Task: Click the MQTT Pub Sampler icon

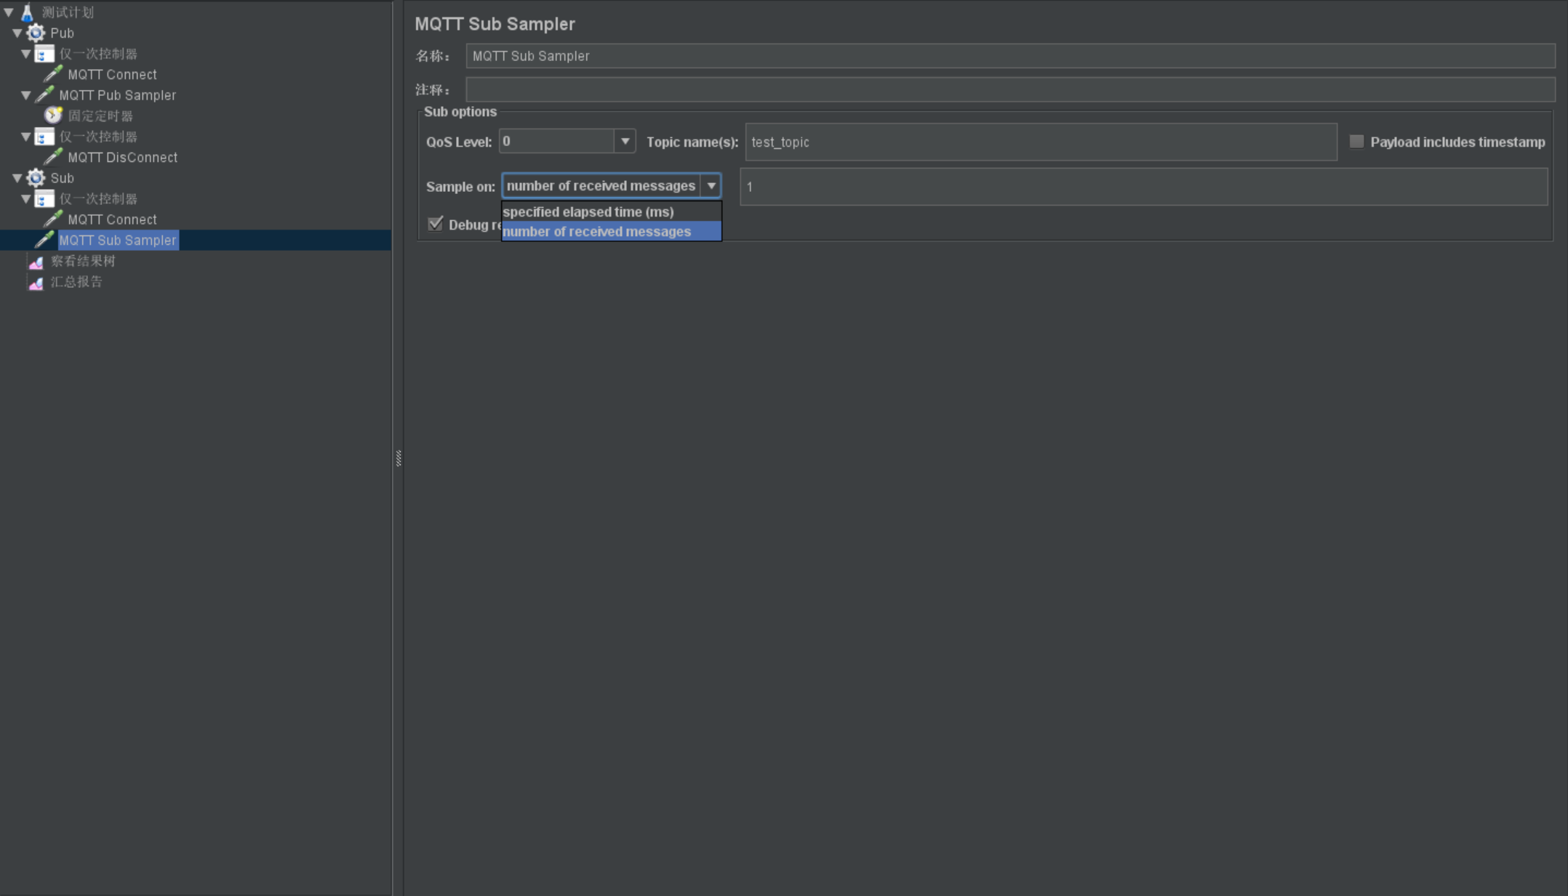Action: click(x=44, y=94)
